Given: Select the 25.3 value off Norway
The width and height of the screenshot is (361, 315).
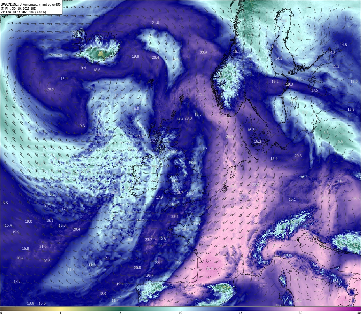Looking at the screenshot, I should click(x=202, y=94).
